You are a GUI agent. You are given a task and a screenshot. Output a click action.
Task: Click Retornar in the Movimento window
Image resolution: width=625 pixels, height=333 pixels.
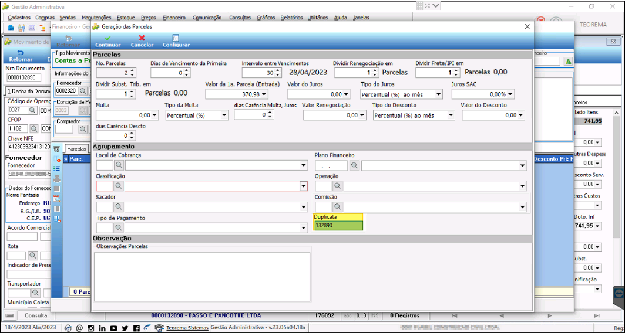[21, 56]
